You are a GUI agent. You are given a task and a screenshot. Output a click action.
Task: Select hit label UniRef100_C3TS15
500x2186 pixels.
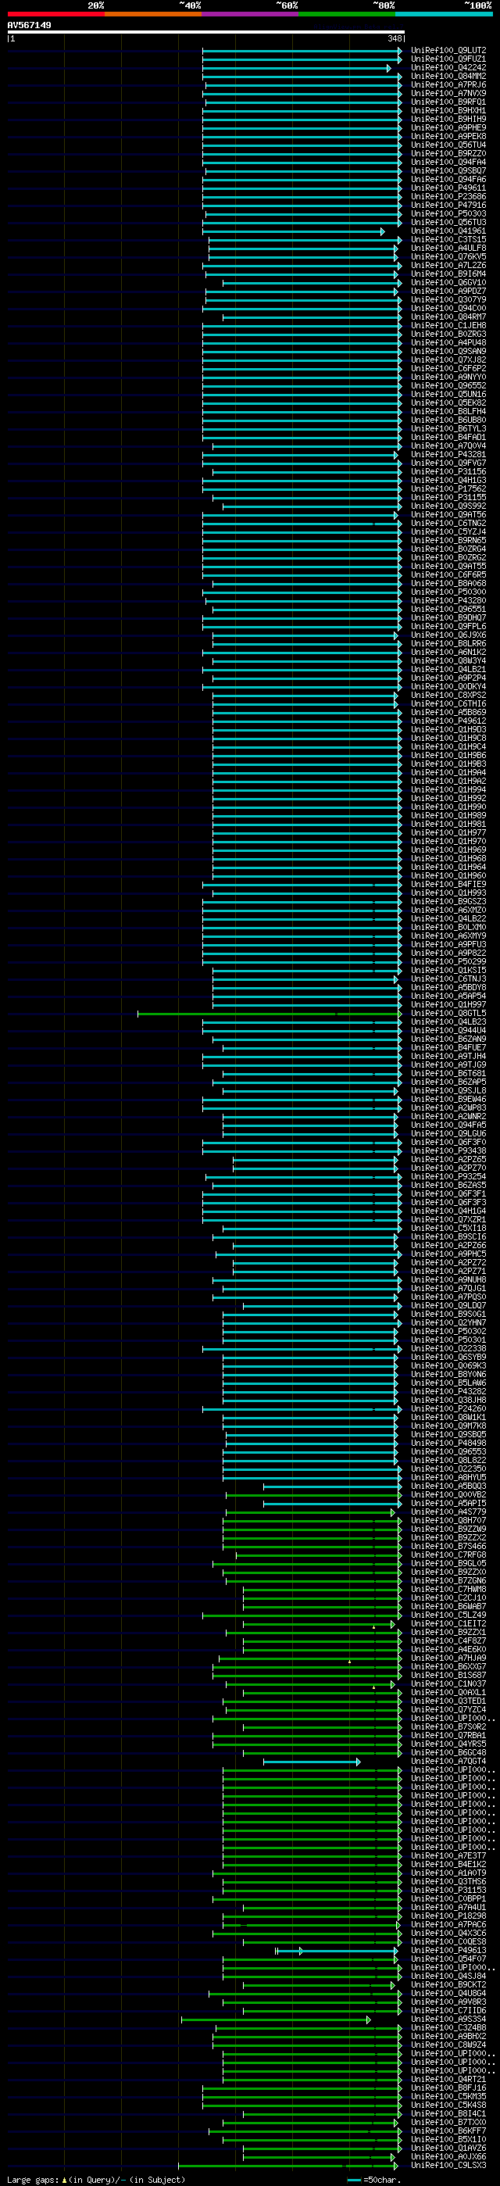pyautogui.click(x=449, y=239)
